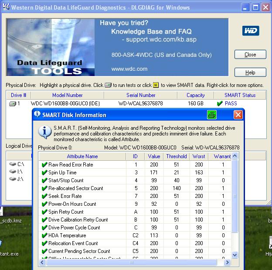Click checkmark for HDA Temperature

pyautogui.click(x=44, y=235)
